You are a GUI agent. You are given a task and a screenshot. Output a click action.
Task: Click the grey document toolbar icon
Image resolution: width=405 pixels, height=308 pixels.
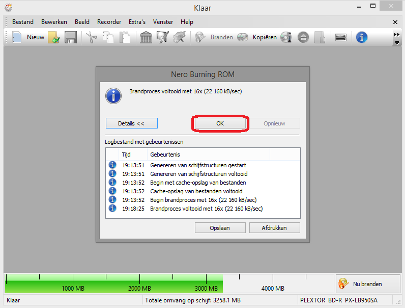[x=320, y=37]
